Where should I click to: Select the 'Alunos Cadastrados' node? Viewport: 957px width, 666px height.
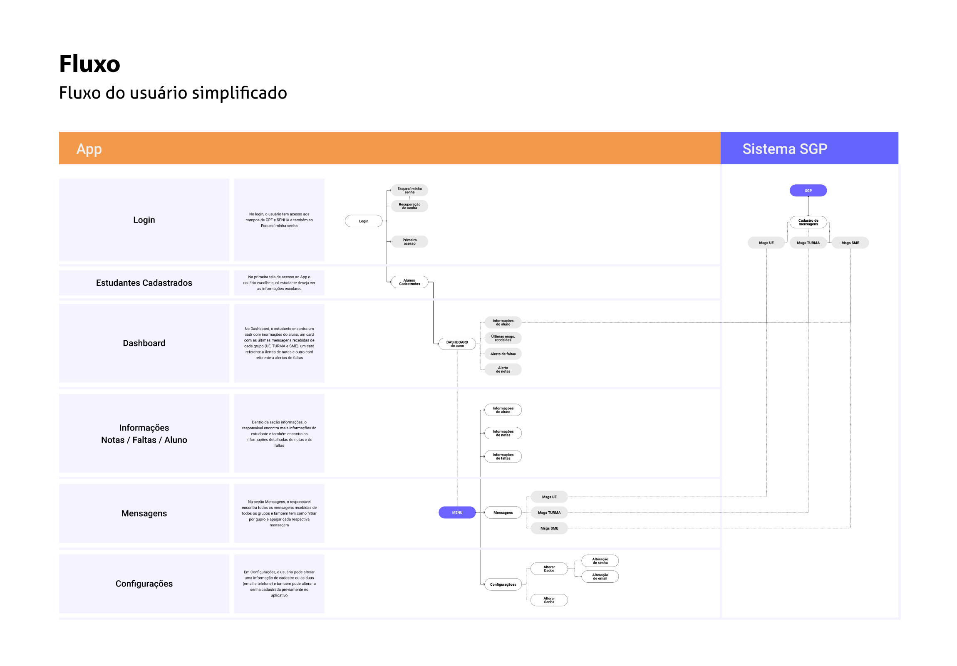(409, 282)
